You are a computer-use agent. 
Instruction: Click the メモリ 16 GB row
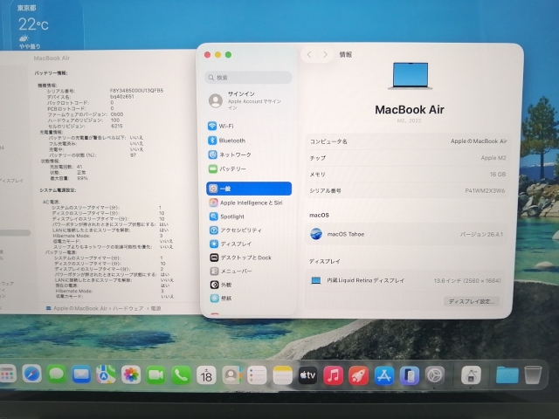tap(408, 175)
